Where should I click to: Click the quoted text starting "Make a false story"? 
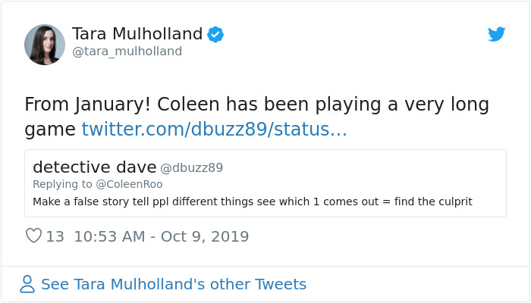coord(152,201)
